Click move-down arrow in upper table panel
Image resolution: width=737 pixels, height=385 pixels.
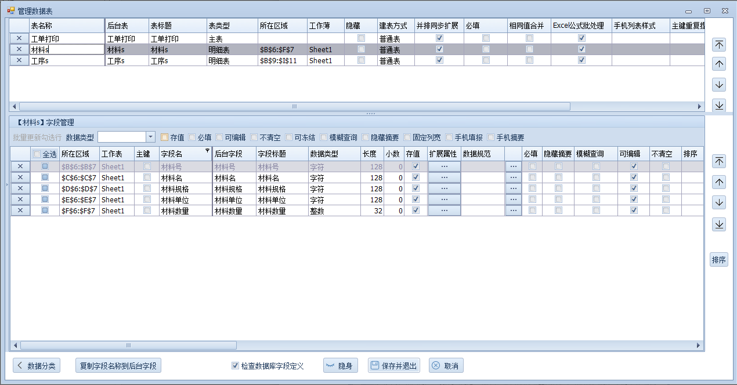point(719,85)
